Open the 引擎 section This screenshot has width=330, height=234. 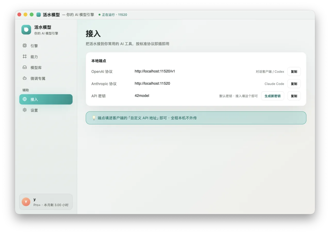click(x=46, y=46)
